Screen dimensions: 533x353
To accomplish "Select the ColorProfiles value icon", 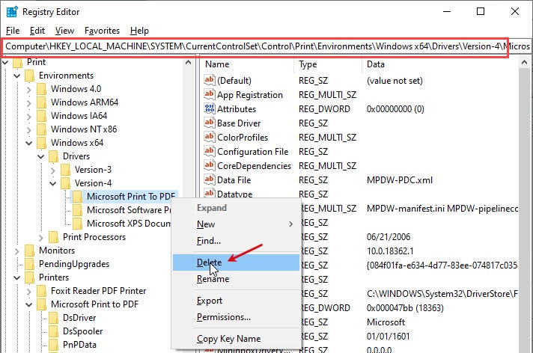I will [x=210, y=138].
